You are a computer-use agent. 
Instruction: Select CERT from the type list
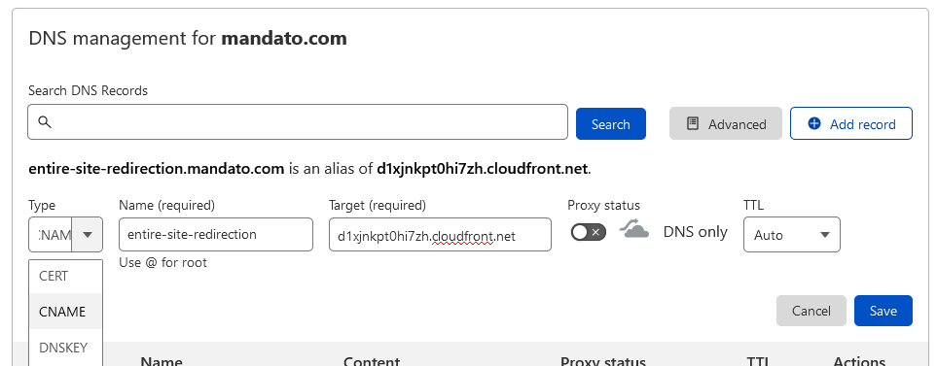click(66, 277)
